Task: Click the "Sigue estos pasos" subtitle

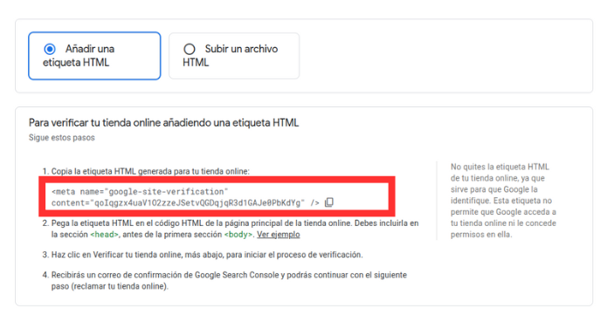Action: [x=62, y=138]
